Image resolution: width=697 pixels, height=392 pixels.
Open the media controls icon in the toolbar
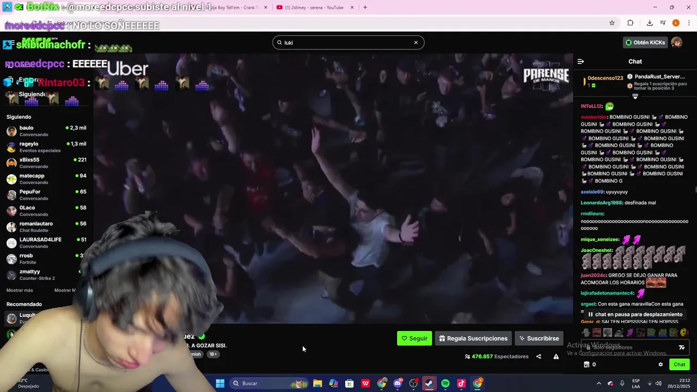(x=663, y=23)
